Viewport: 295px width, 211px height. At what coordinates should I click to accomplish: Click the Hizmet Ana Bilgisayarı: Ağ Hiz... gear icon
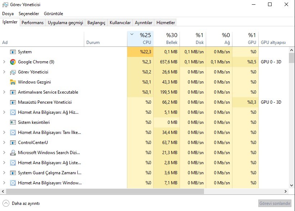click(x=13, y=112)
